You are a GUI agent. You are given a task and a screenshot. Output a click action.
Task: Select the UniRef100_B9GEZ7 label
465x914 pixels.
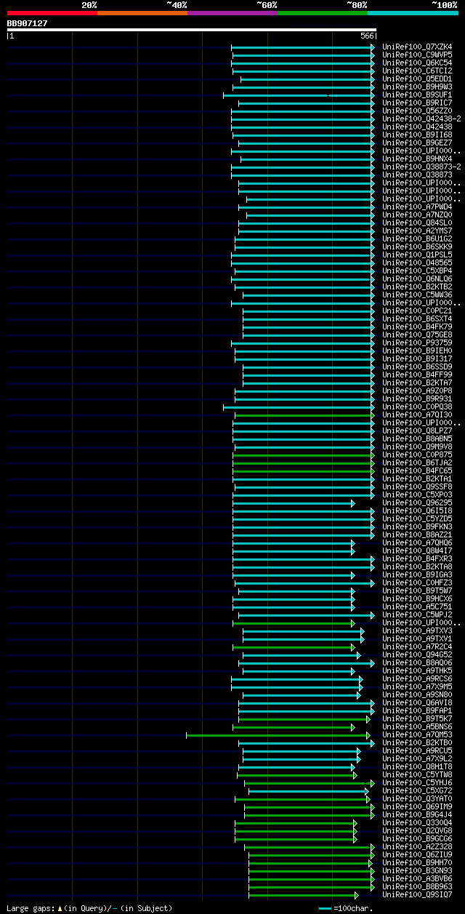[417, 143]
